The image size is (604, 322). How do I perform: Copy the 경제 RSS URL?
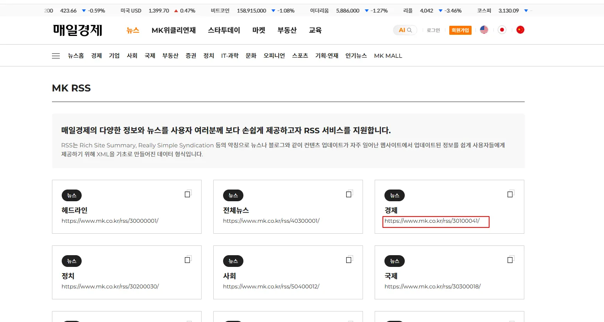511,194
